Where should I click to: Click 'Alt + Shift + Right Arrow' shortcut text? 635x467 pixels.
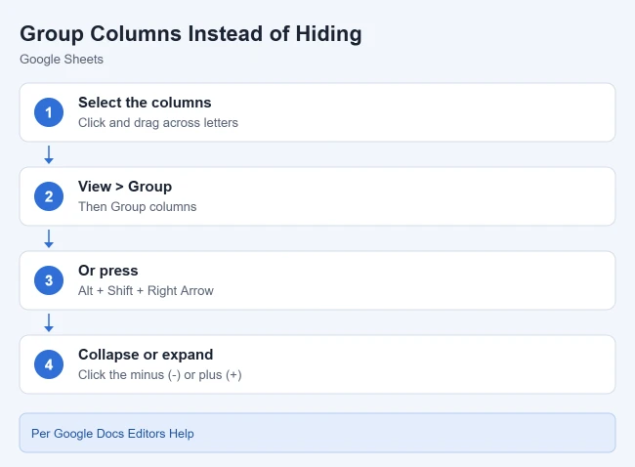pyautogui.click(x=146, y=291)
